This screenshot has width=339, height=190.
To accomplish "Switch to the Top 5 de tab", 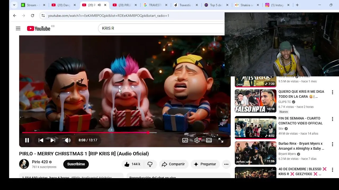I will (216, 5).
